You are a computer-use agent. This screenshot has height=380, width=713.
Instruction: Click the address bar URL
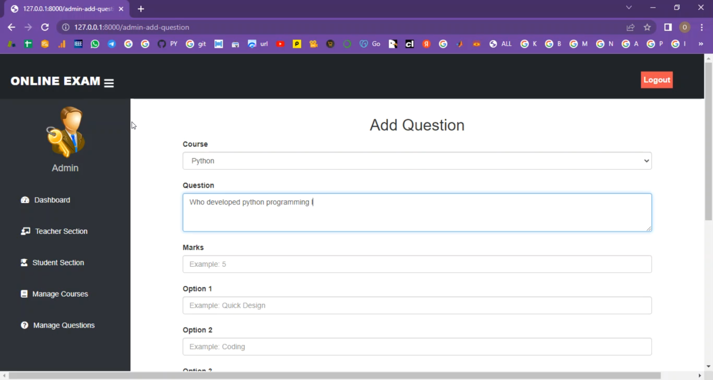(x=132, y=28)
